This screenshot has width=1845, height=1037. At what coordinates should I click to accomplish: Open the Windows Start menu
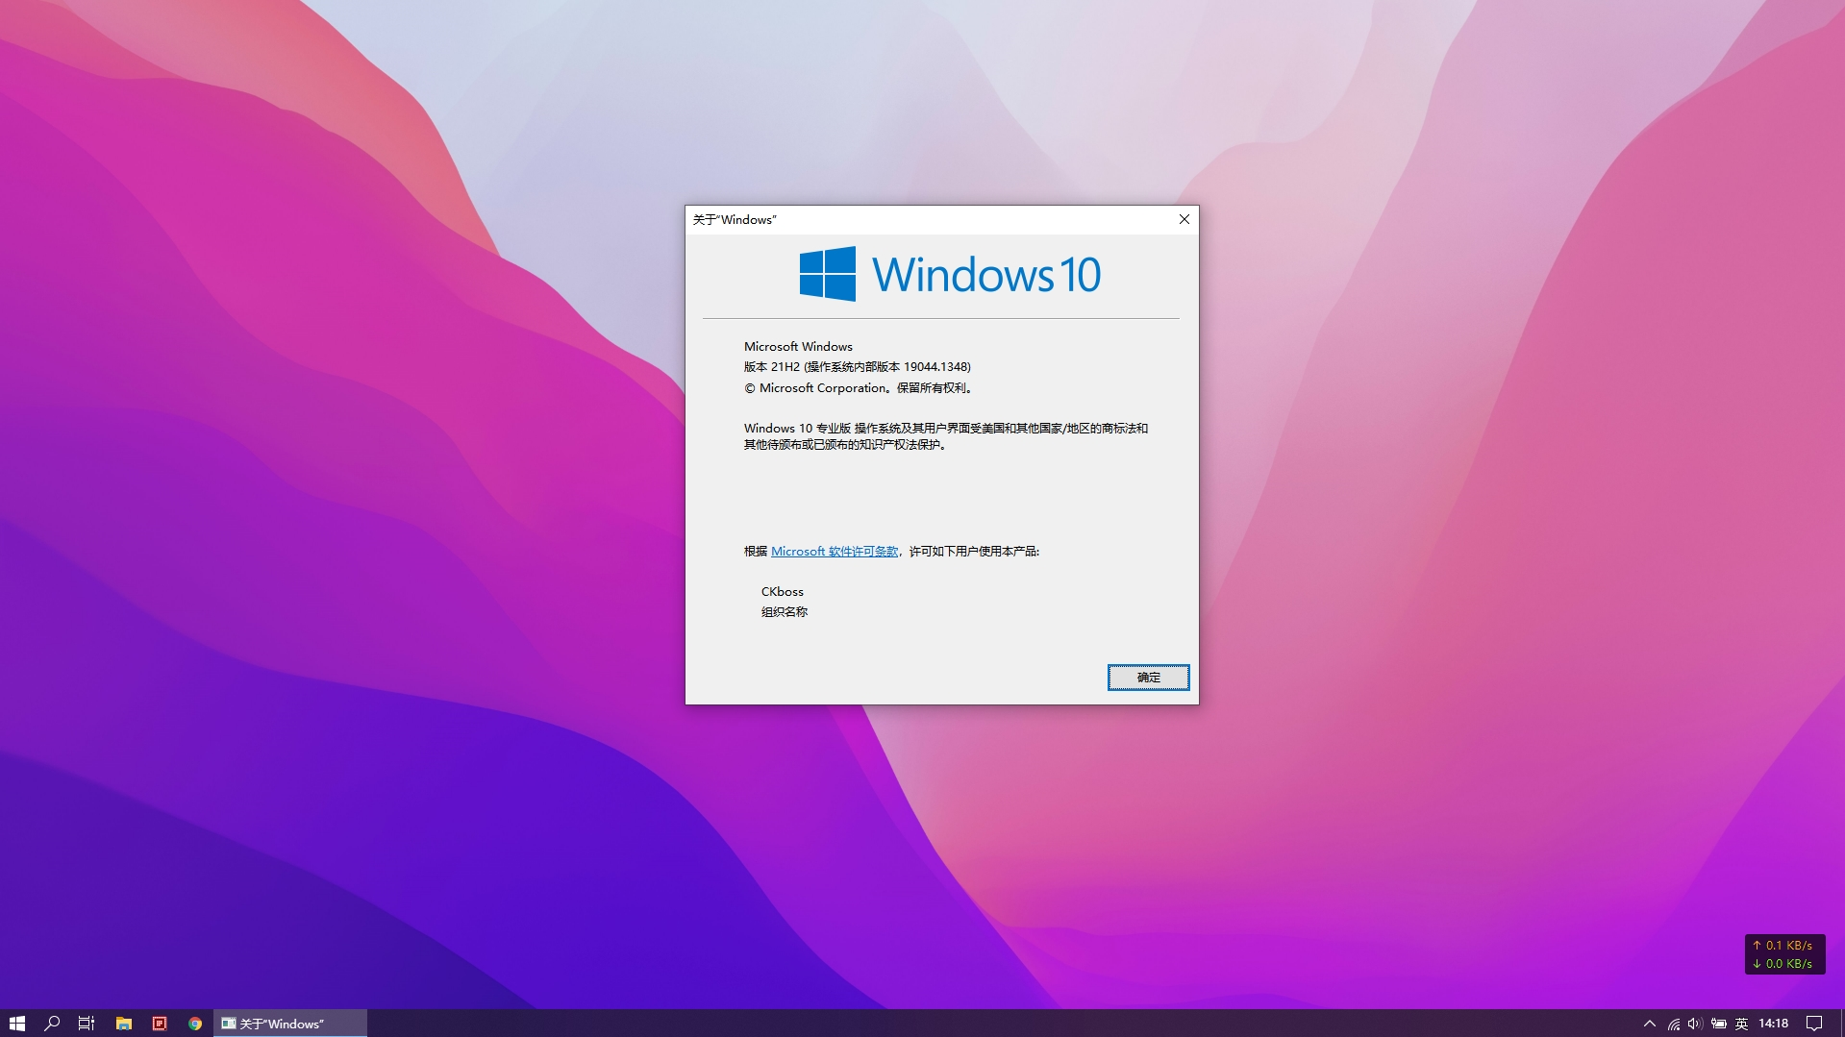click(x=17, y=1024)
